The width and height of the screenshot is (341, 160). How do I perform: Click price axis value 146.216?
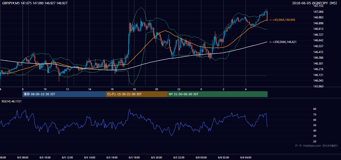319,69
